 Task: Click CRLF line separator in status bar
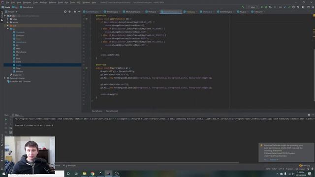coord(274,169)
